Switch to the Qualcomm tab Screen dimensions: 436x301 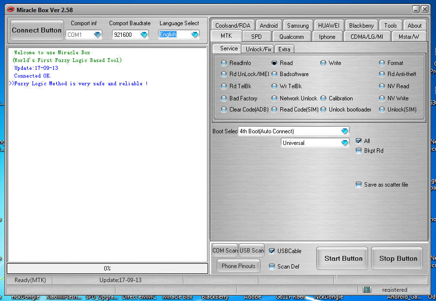[291, 36]
